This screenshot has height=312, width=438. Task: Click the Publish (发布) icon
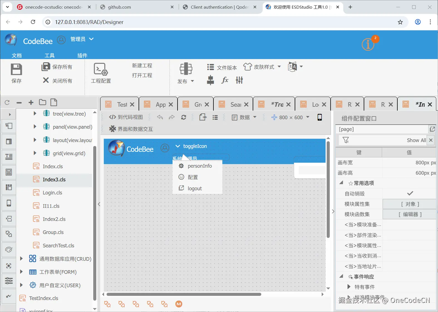(x=186, y=69)
